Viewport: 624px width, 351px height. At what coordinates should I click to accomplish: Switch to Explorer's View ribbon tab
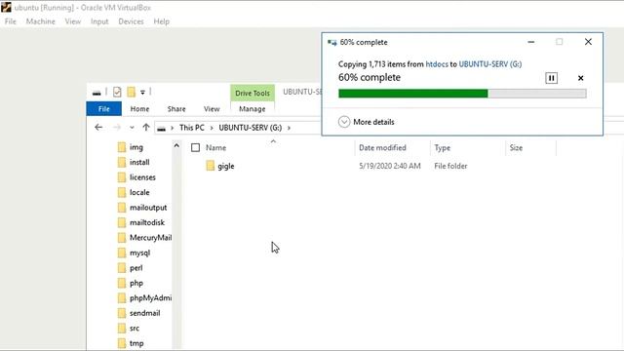click(x=212, y=108)
